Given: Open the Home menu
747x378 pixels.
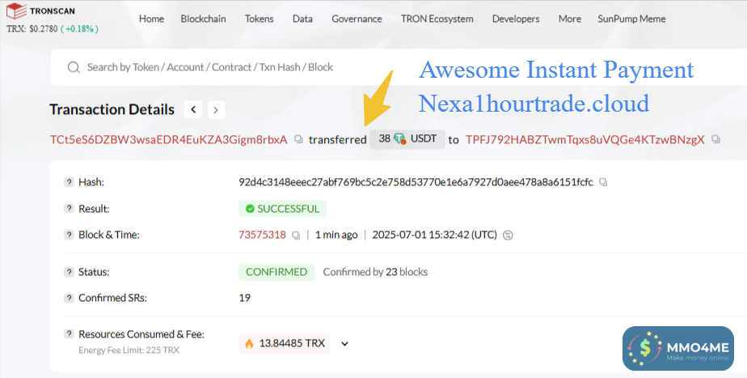Looking at the screenshot, I should (151, 19).
